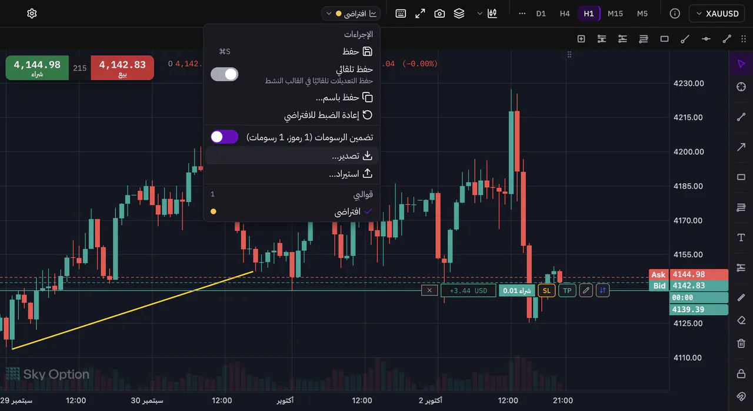Screen dimensions: 753x411
Task: Select the H1 timeframe
Action: [589, 14]
